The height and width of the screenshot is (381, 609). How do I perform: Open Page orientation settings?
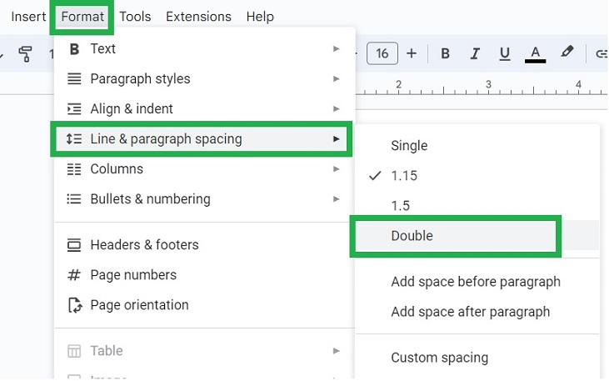click(x=139, y=305)
